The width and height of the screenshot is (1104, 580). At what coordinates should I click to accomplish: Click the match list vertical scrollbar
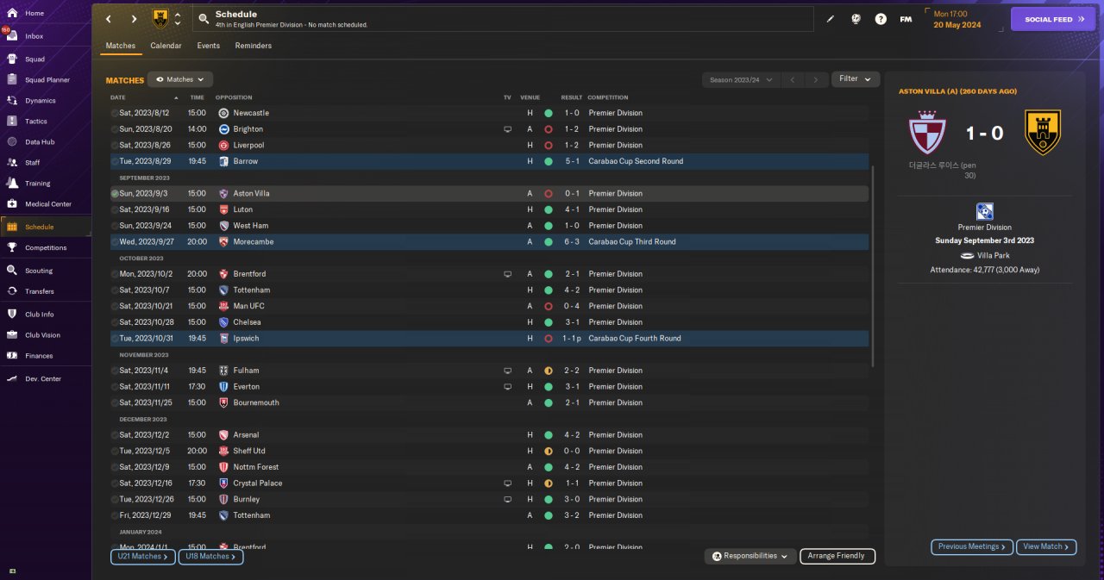(x=874, y=265)
